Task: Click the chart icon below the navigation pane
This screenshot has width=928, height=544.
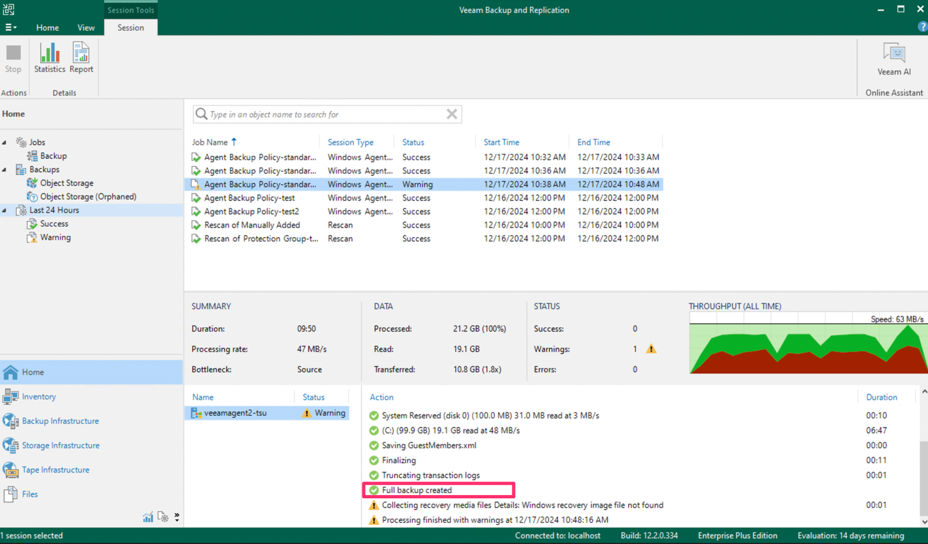Action: tap(148, 517)
